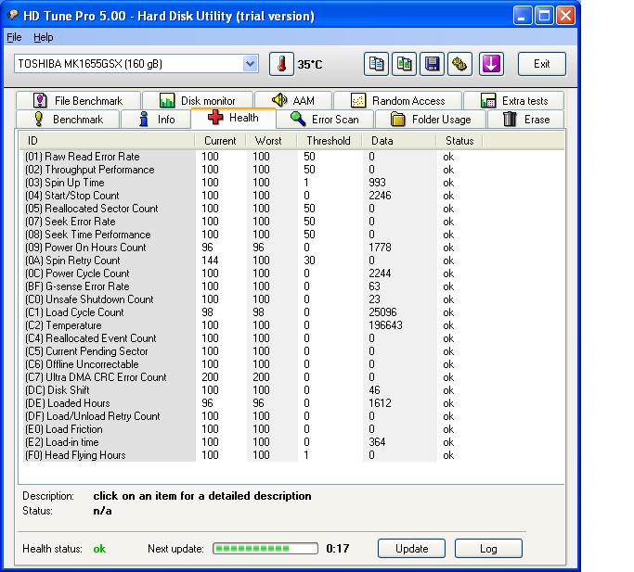This screenshot has height=572, width=634.
Task: Open the File menu
Action: click(14, 37)
